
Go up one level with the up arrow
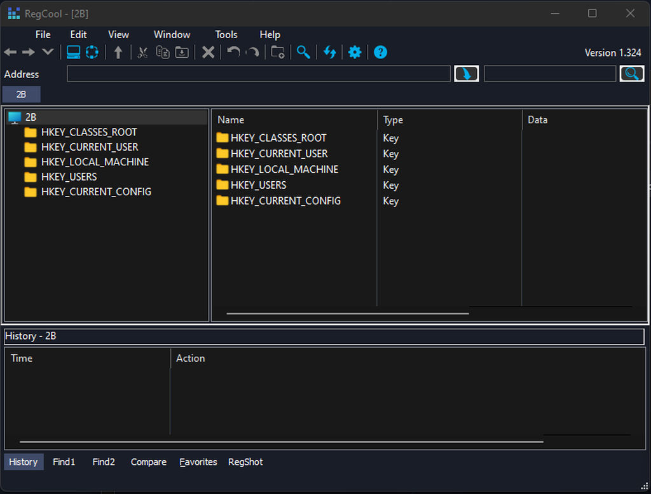point(118,52)
